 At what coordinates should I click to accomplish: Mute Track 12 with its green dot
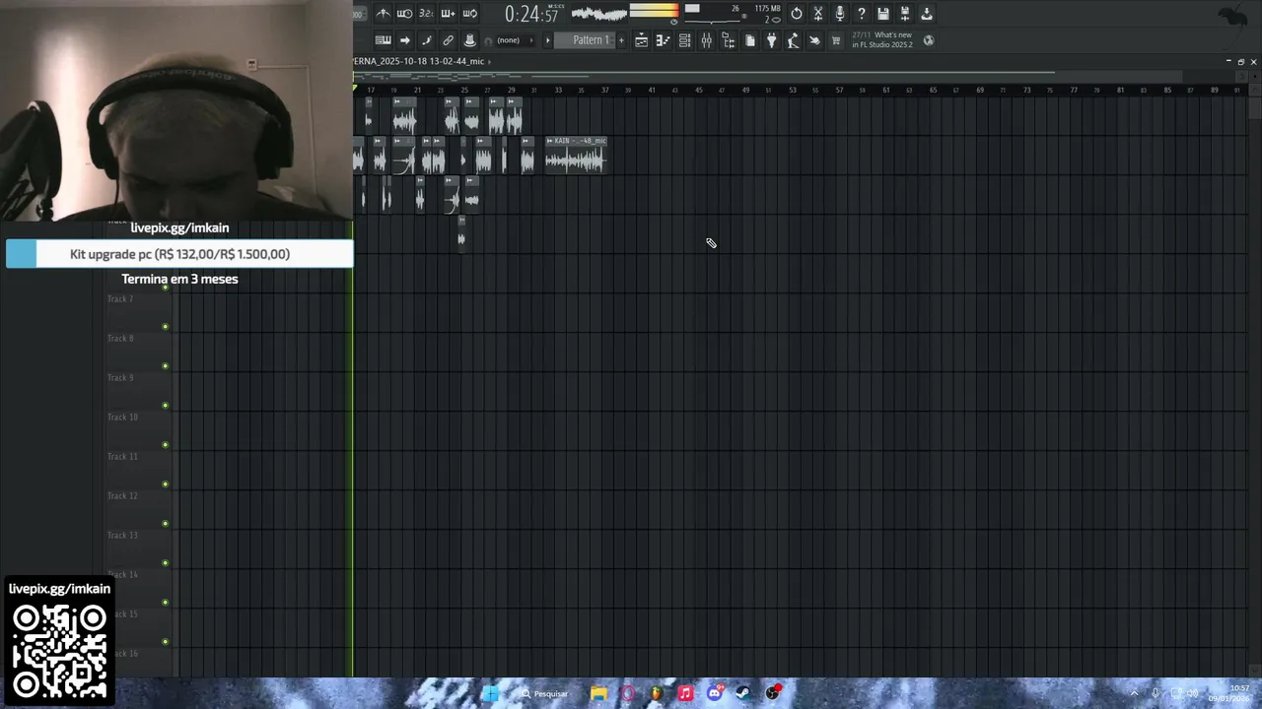click(x=166, y=524)
